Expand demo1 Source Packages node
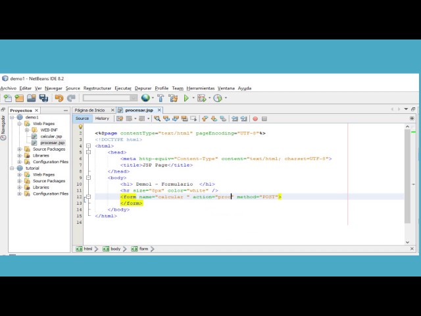This screenshot has width=421, height=316. coord(19,149)
